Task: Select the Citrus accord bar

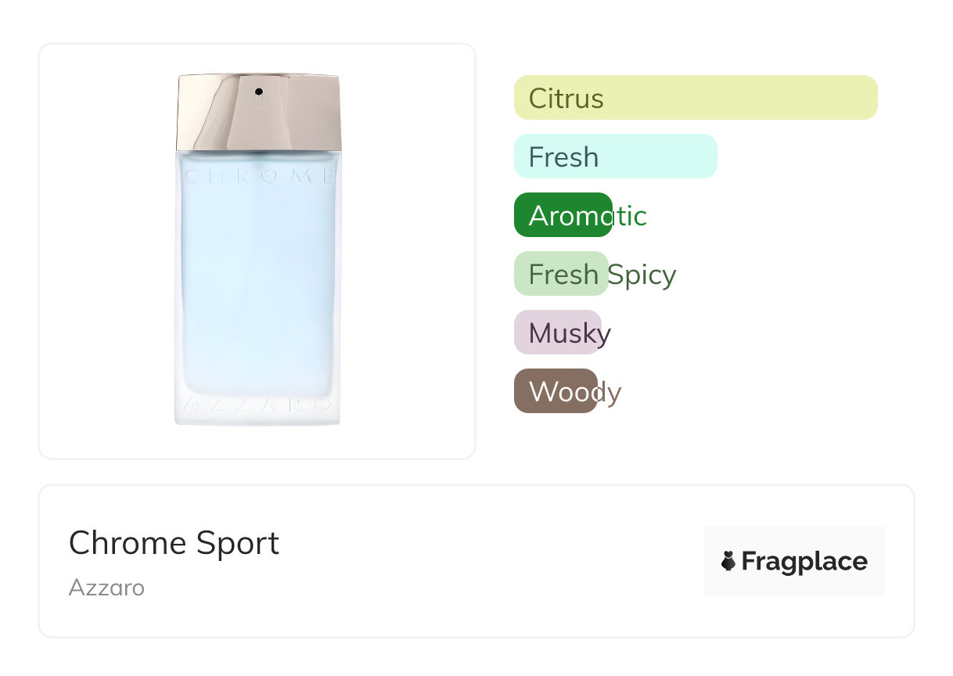Action: [x=695, y=98]
